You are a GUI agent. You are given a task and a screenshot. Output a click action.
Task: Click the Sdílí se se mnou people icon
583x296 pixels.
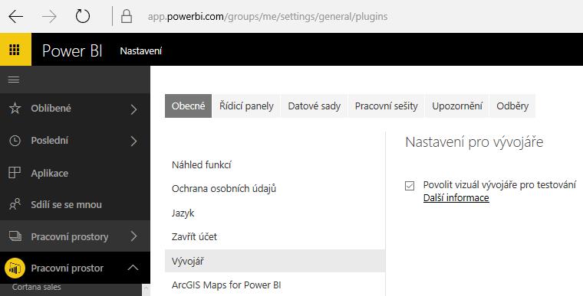click(x=15, y=204)
